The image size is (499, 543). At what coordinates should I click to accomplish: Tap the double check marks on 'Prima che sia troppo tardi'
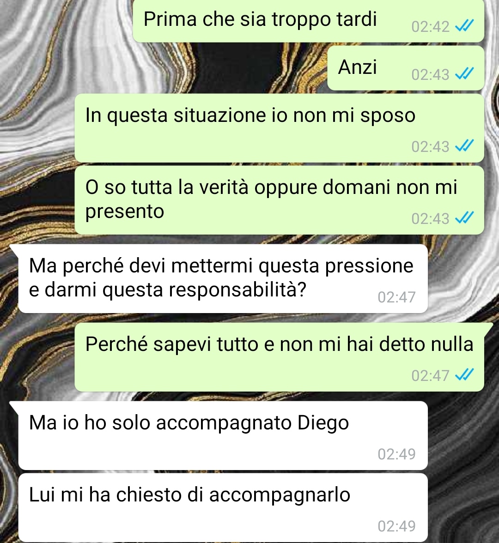click(x=464, y=26)
